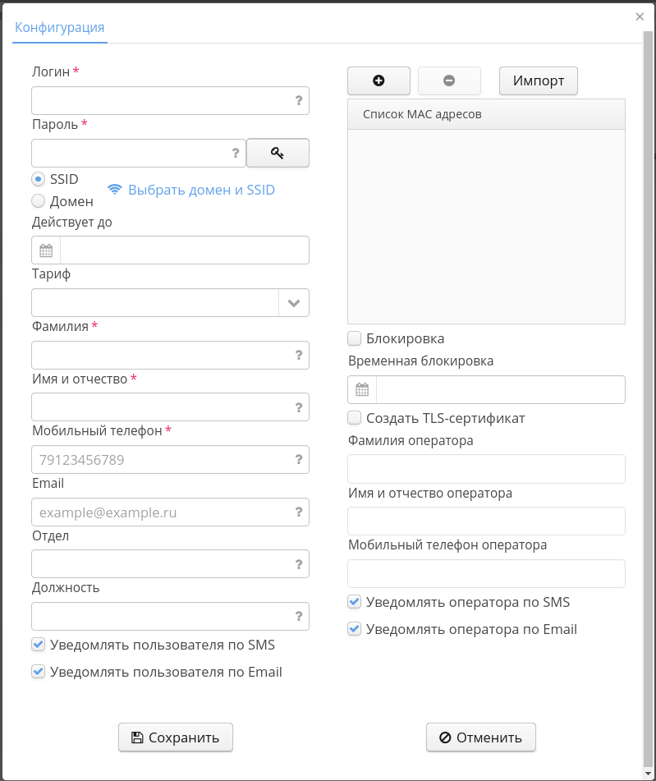
Task: Disable Уведомлять пользователя по SMS
Action: [38, 645]
